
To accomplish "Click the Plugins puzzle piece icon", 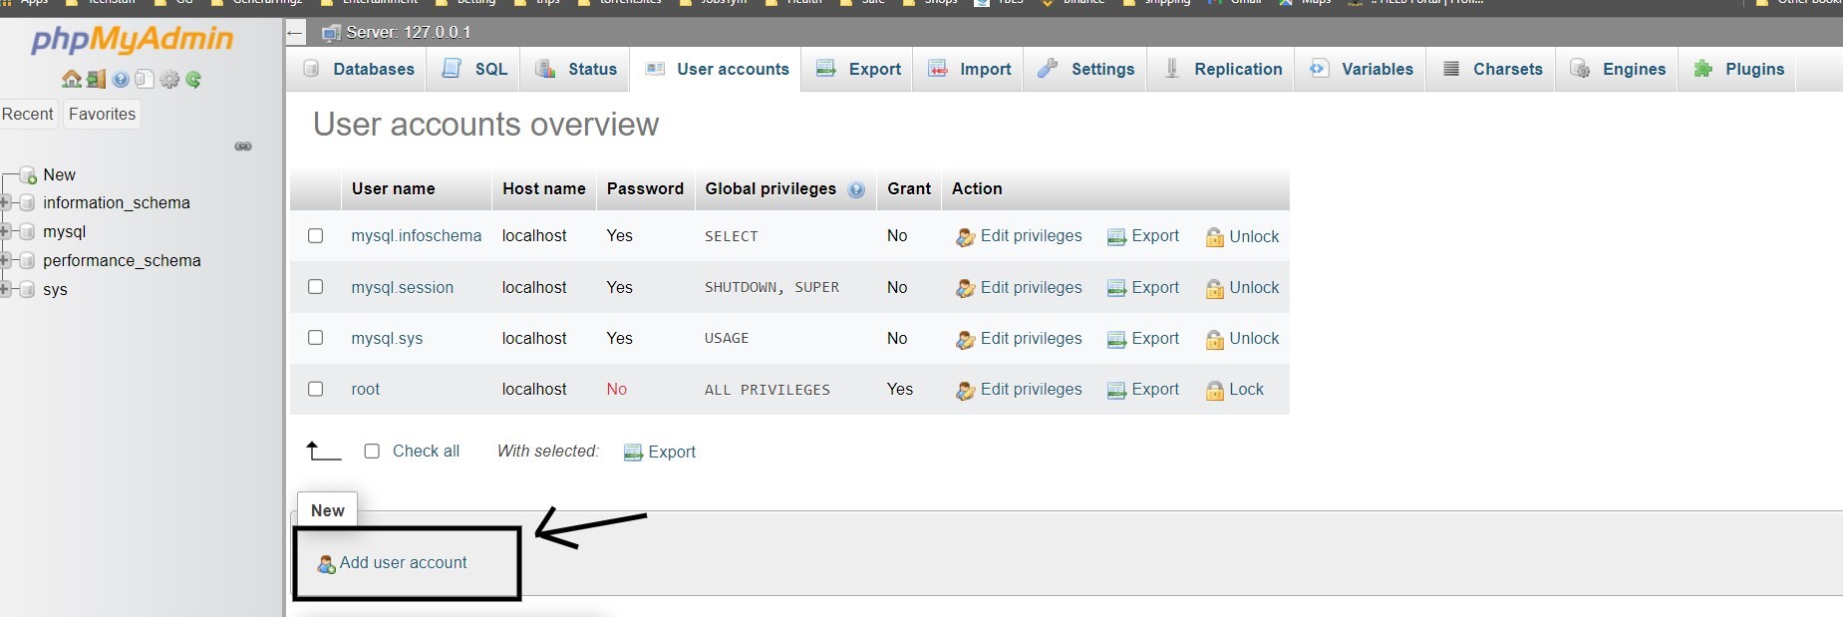I will (x=1703, y=69).
